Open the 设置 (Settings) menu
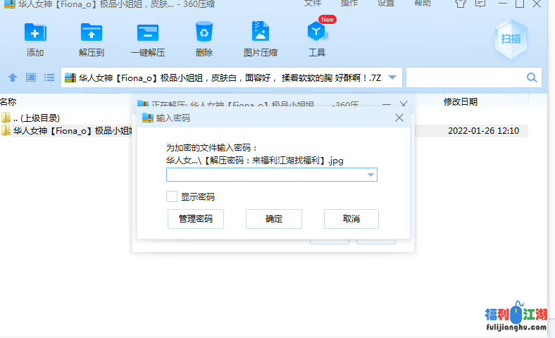Image resolution: width=555 pixels, height=338 pixels. tap(386, 4)
